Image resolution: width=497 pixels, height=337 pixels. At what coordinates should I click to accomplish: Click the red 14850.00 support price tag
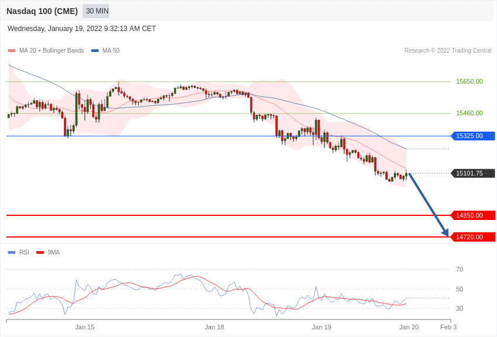click(472, 215)
